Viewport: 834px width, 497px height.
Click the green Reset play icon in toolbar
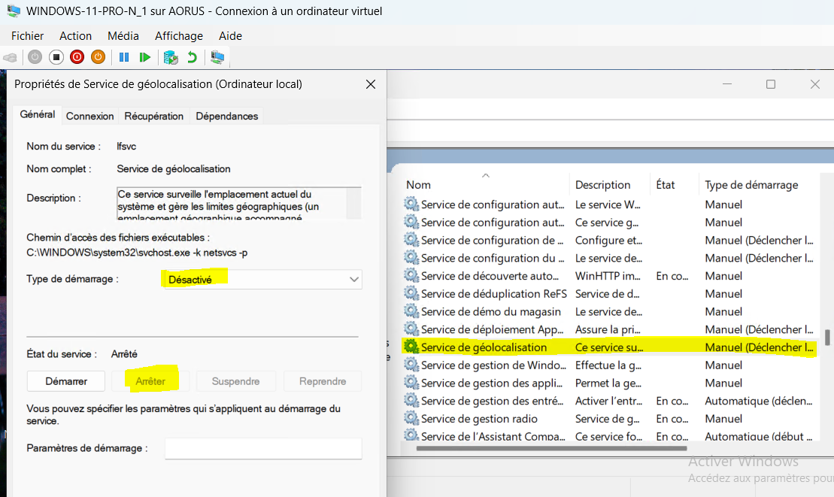coord(145,57)
